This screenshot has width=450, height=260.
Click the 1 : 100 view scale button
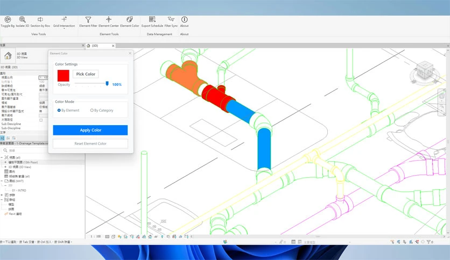pyautogui.click(x=96, y=236)
